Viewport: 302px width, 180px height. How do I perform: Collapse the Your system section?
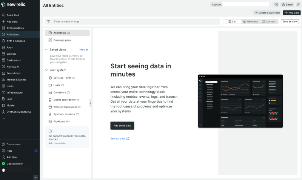pos(46,70)
